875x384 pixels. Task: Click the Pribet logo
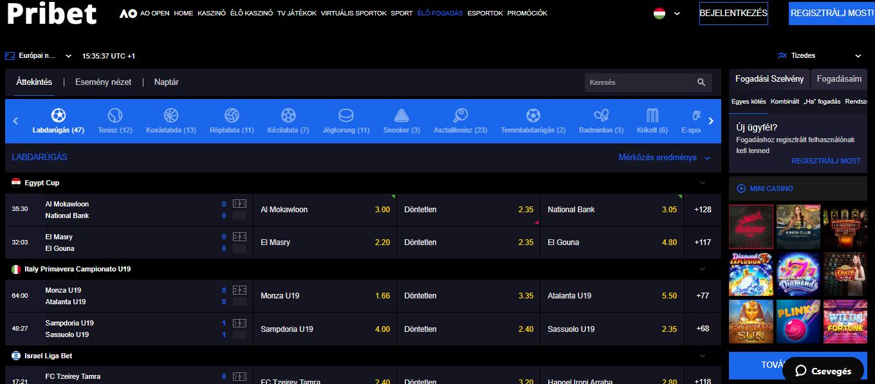[x=51, y=14]
